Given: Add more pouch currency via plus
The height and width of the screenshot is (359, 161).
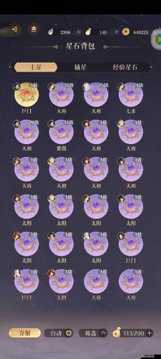Looking at the screenshot, I should 116,32.
